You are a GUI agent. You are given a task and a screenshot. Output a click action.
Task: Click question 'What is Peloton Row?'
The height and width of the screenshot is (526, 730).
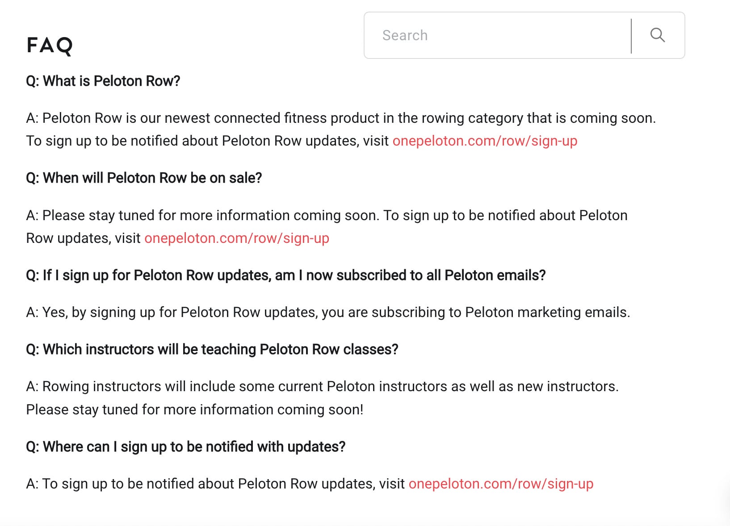click(103, 81)
